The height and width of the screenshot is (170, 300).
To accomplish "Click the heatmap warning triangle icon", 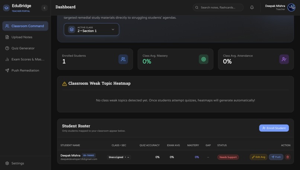I will pos(64,84).
